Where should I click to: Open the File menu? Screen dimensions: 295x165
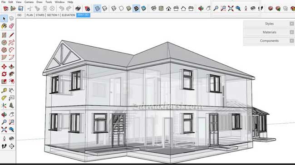(3, 2)
